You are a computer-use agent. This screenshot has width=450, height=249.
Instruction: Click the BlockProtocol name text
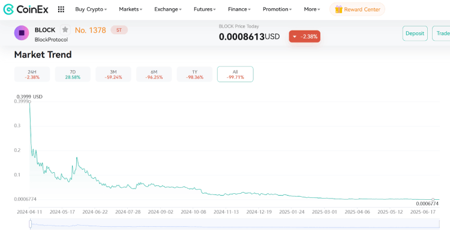point(52,40)
